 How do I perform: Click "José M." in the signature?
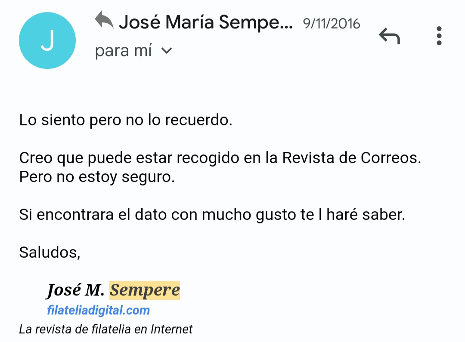tap(75, 290)
